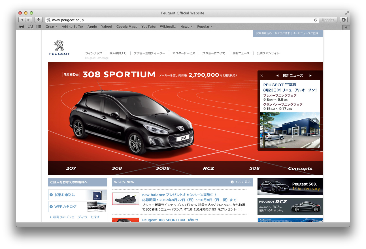
Task: Open the Add to Buffer bookmark
Action: (x=73, y=27)
